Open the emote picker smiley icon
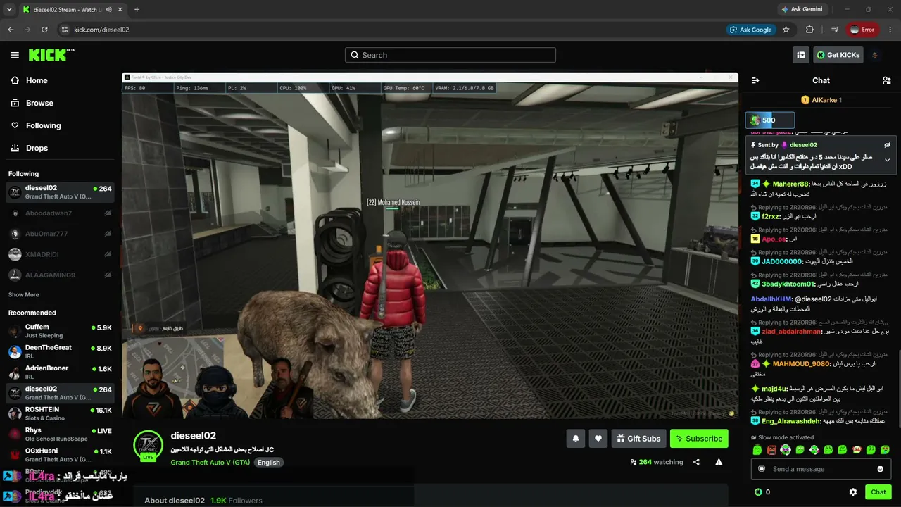This screenshot has height=507, width=901. pos(881,469)
